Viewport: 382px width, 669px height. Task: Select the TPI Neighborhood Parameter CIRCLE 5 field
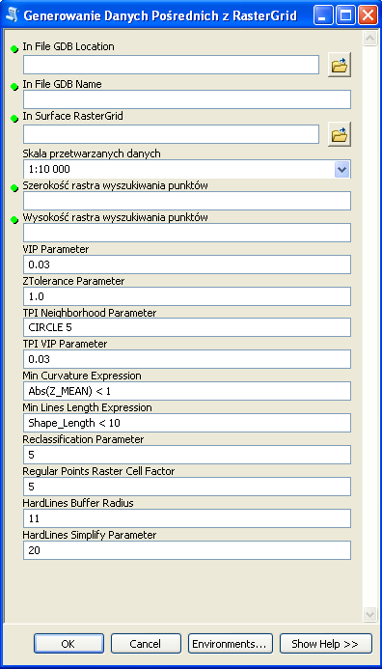coord(187,327)
